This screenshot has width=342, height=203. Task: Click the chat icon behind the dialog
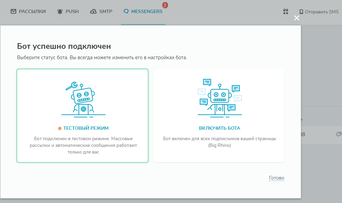pos(339,134)
